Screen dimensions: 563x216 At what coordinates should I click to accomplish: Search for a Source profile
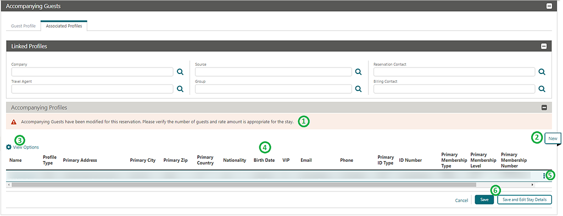358,72
